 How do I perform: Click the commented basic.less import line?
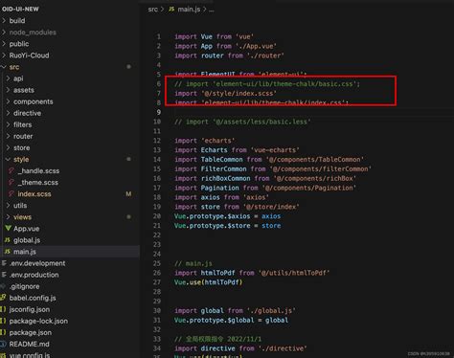242,122
